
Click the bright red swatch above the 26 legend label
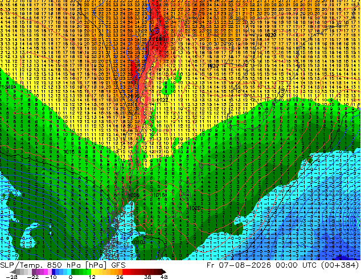124,272
